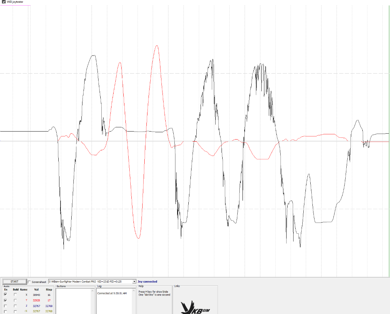This screenshot has width=390, height=314.
Task: Click the 'Joy connected' status text
Action: [147, 282]
